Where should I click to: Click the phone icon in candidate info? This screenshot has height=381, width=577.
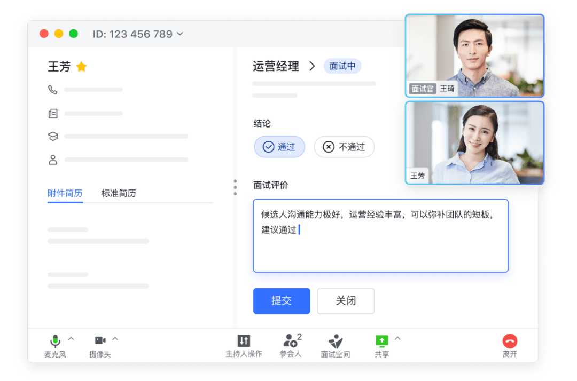click(x=53, y=90)
